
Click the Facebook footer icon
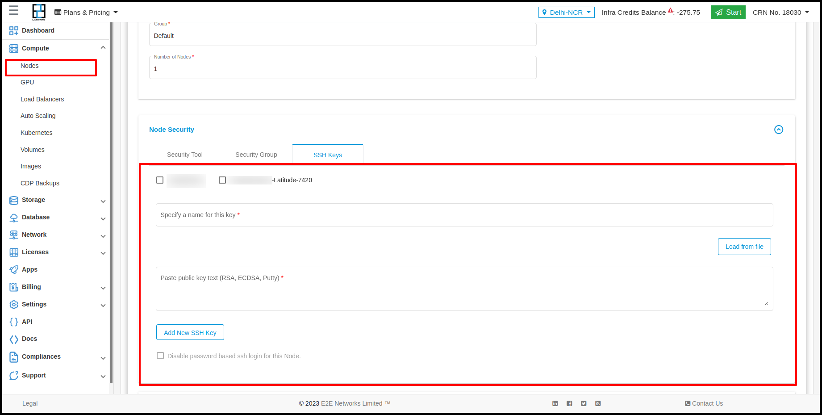coord(569,403)
